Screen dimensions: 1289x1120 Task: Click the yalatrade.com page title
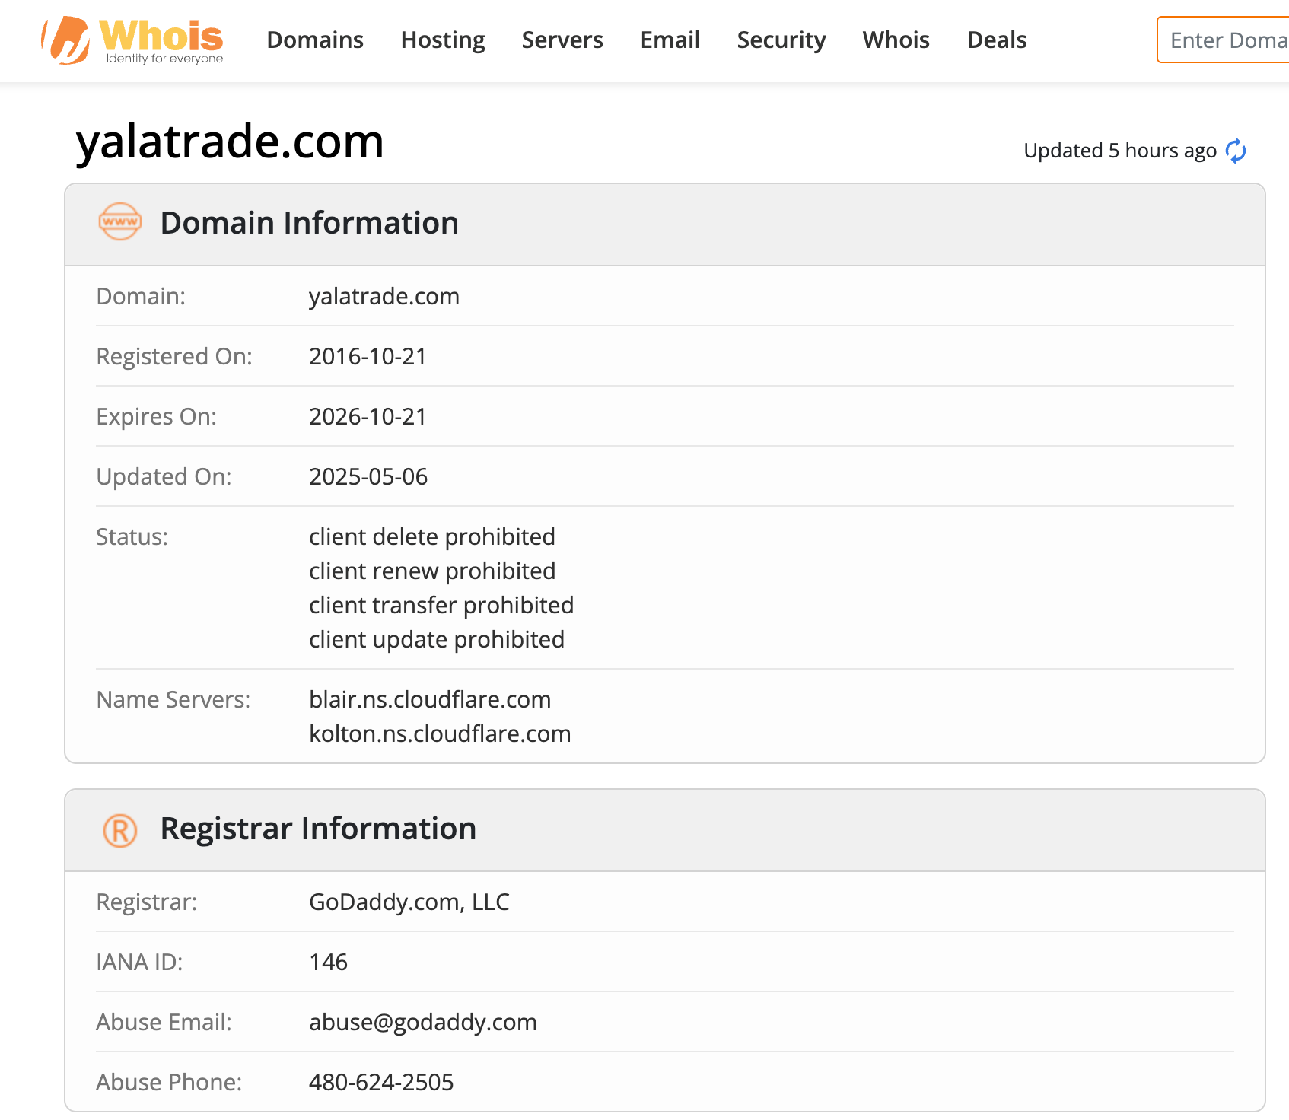pos(230,142)
